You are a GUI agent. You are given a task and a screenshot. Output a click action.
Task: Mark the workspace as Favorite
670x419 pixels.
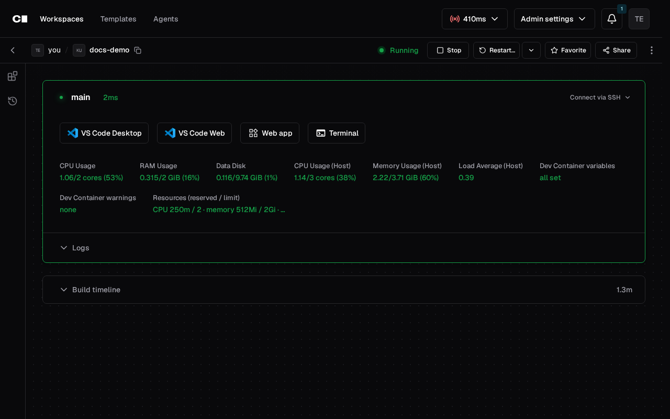click(568, 50)
